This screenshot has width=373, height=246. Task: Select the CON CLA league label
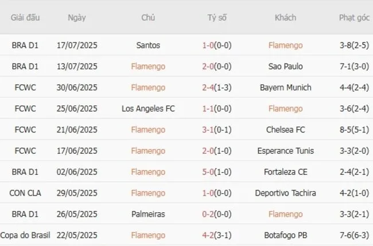coord(25,193)
